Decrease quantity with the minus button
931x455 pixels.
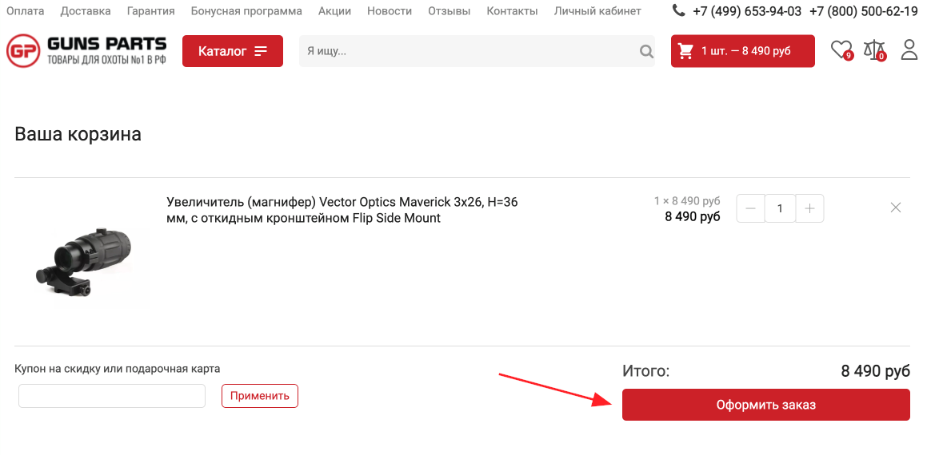[x=750, y=208]
